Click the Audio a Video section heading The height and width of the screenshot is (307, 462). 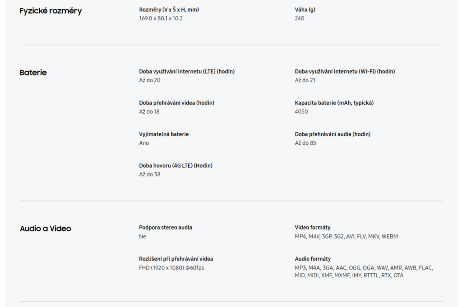(46, 229)
